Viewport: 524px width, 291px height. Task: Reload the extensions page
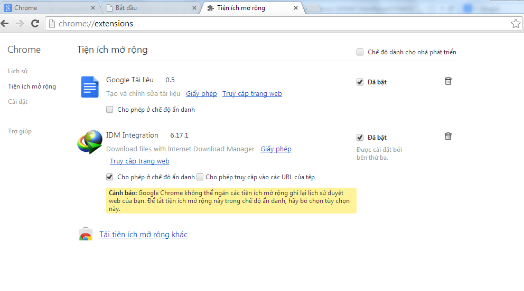35,23
